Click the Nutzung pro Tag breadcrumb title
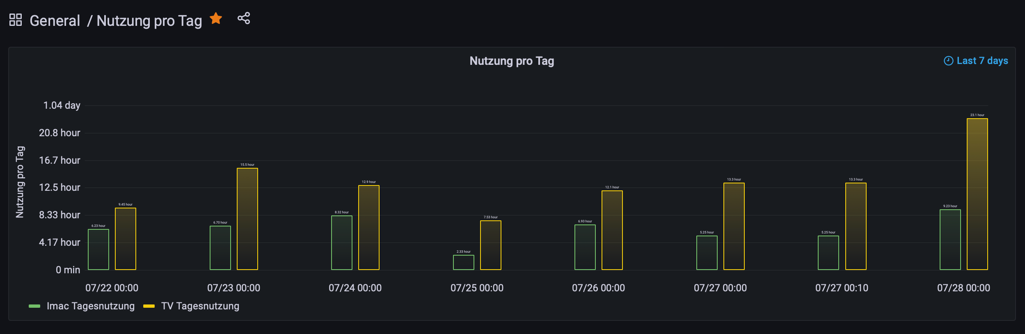The image size is (1025, 334). pyautogui.click(x=149, y=21)
